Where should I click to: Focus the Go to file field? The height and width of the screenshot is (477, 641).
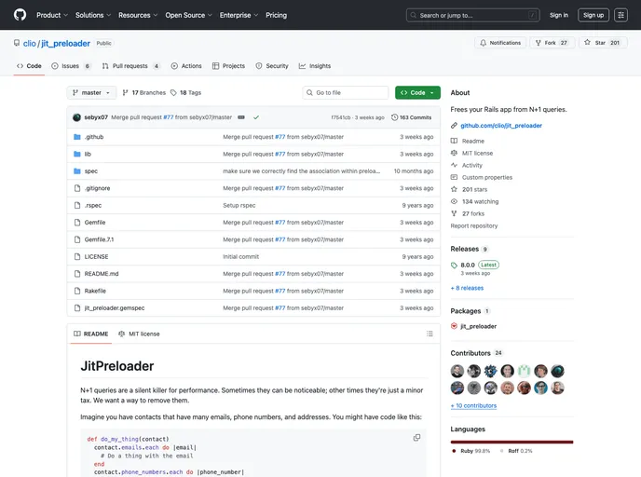click(x=346, y=93)
